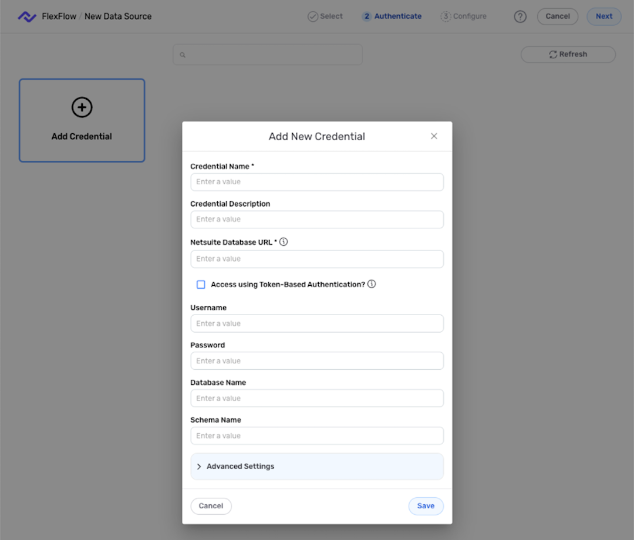Screen dimensions: 634x540
Task: Click the Refresh button
Action: (568, 55)
